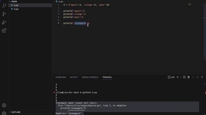Screen dimensions: 206x115
Task: Select the TERMINAL tab
Action: 107,77
